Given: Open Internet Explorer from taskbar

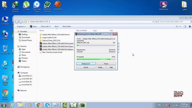Looking at the screenshot, I should (x=12, y=105).
